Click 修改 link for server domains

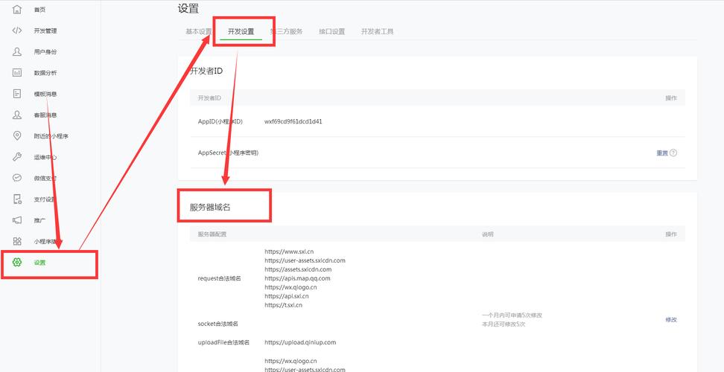pos(671,319)
